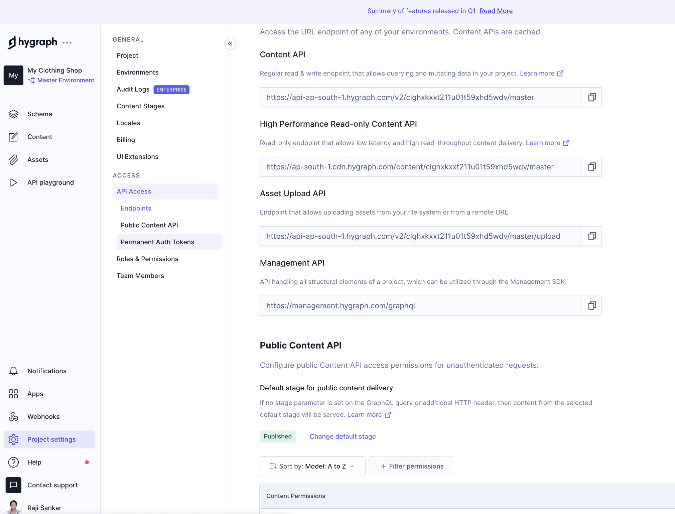Open the Notifications bell
The height and width of the screenshot is (514, 675).
pos(13,371)
